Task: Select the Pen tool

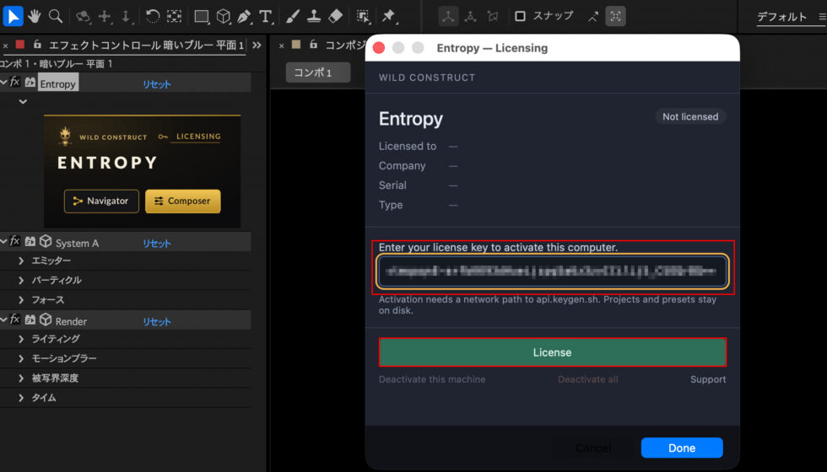Action: click(x=244, y=16)
